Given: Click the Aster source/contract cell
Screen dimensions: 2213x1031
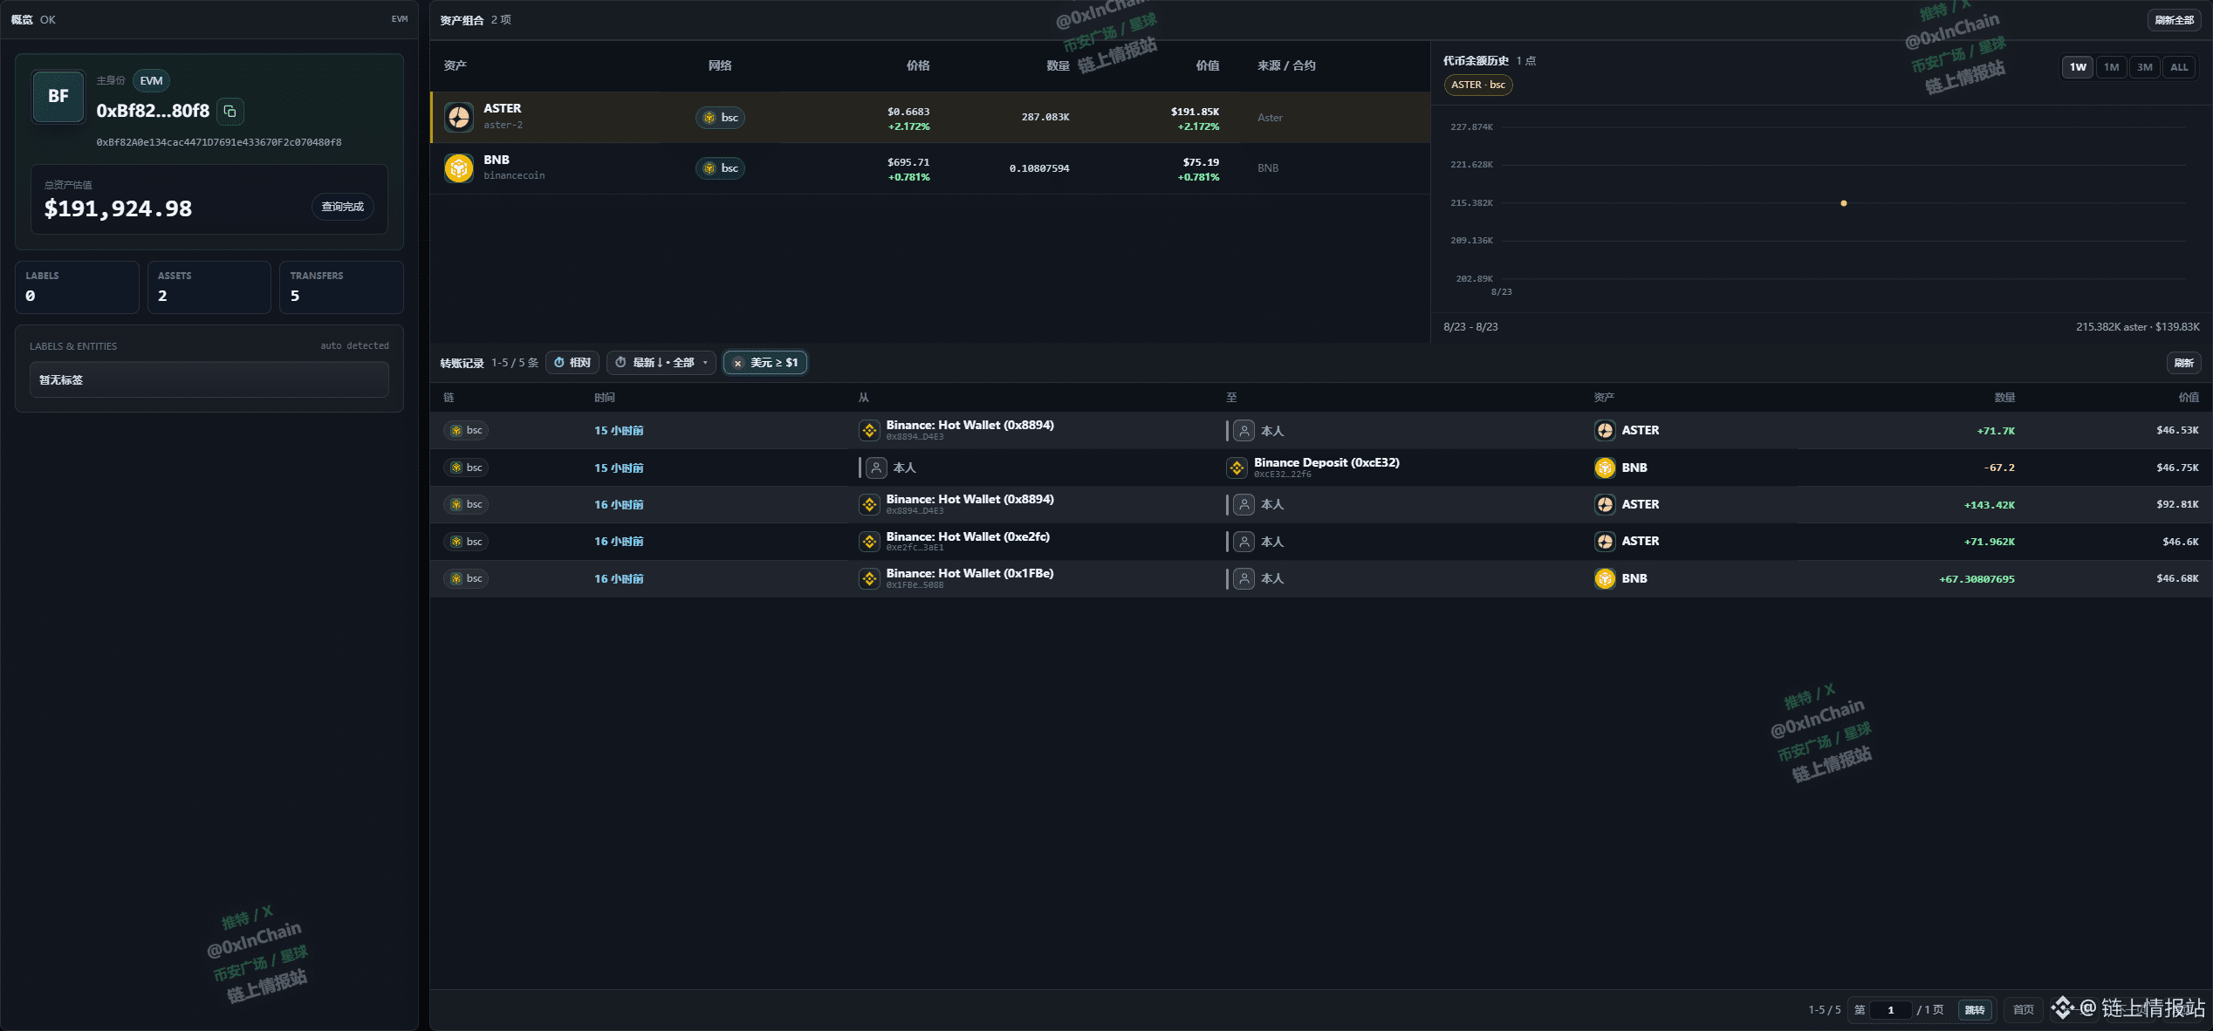Looking at the screenshot, I should pos(1270,118).
